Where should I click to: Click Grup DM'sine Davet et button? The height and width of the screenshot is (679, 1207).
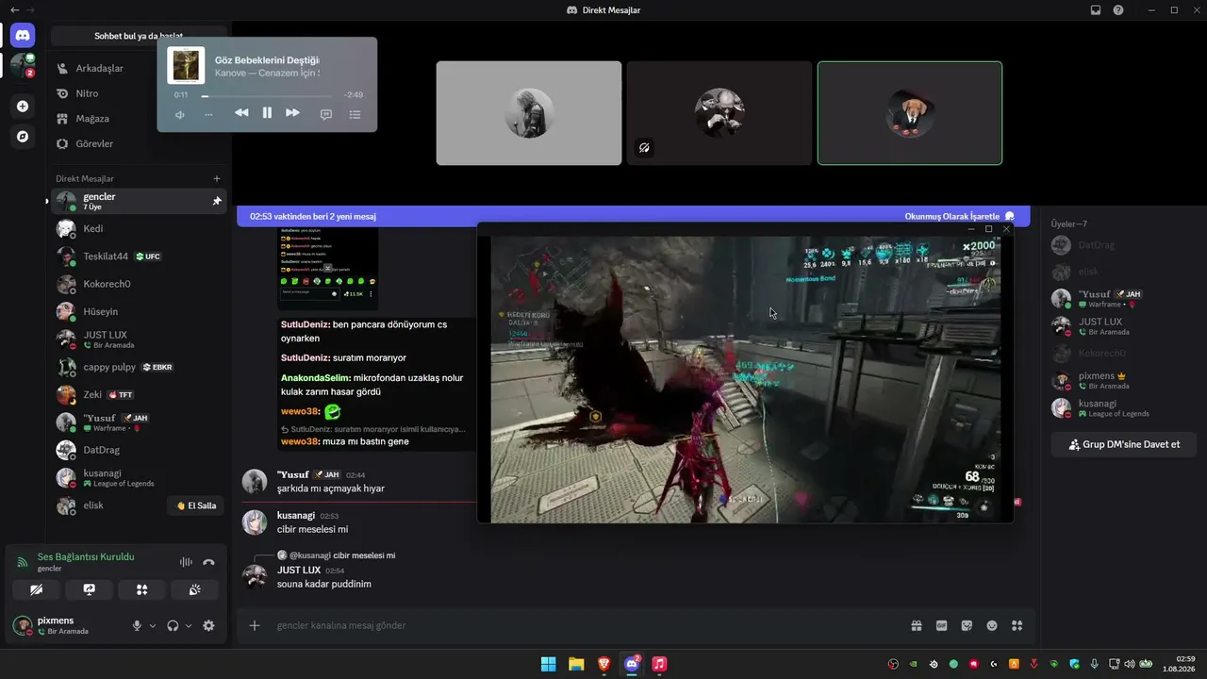point(1124,444)
